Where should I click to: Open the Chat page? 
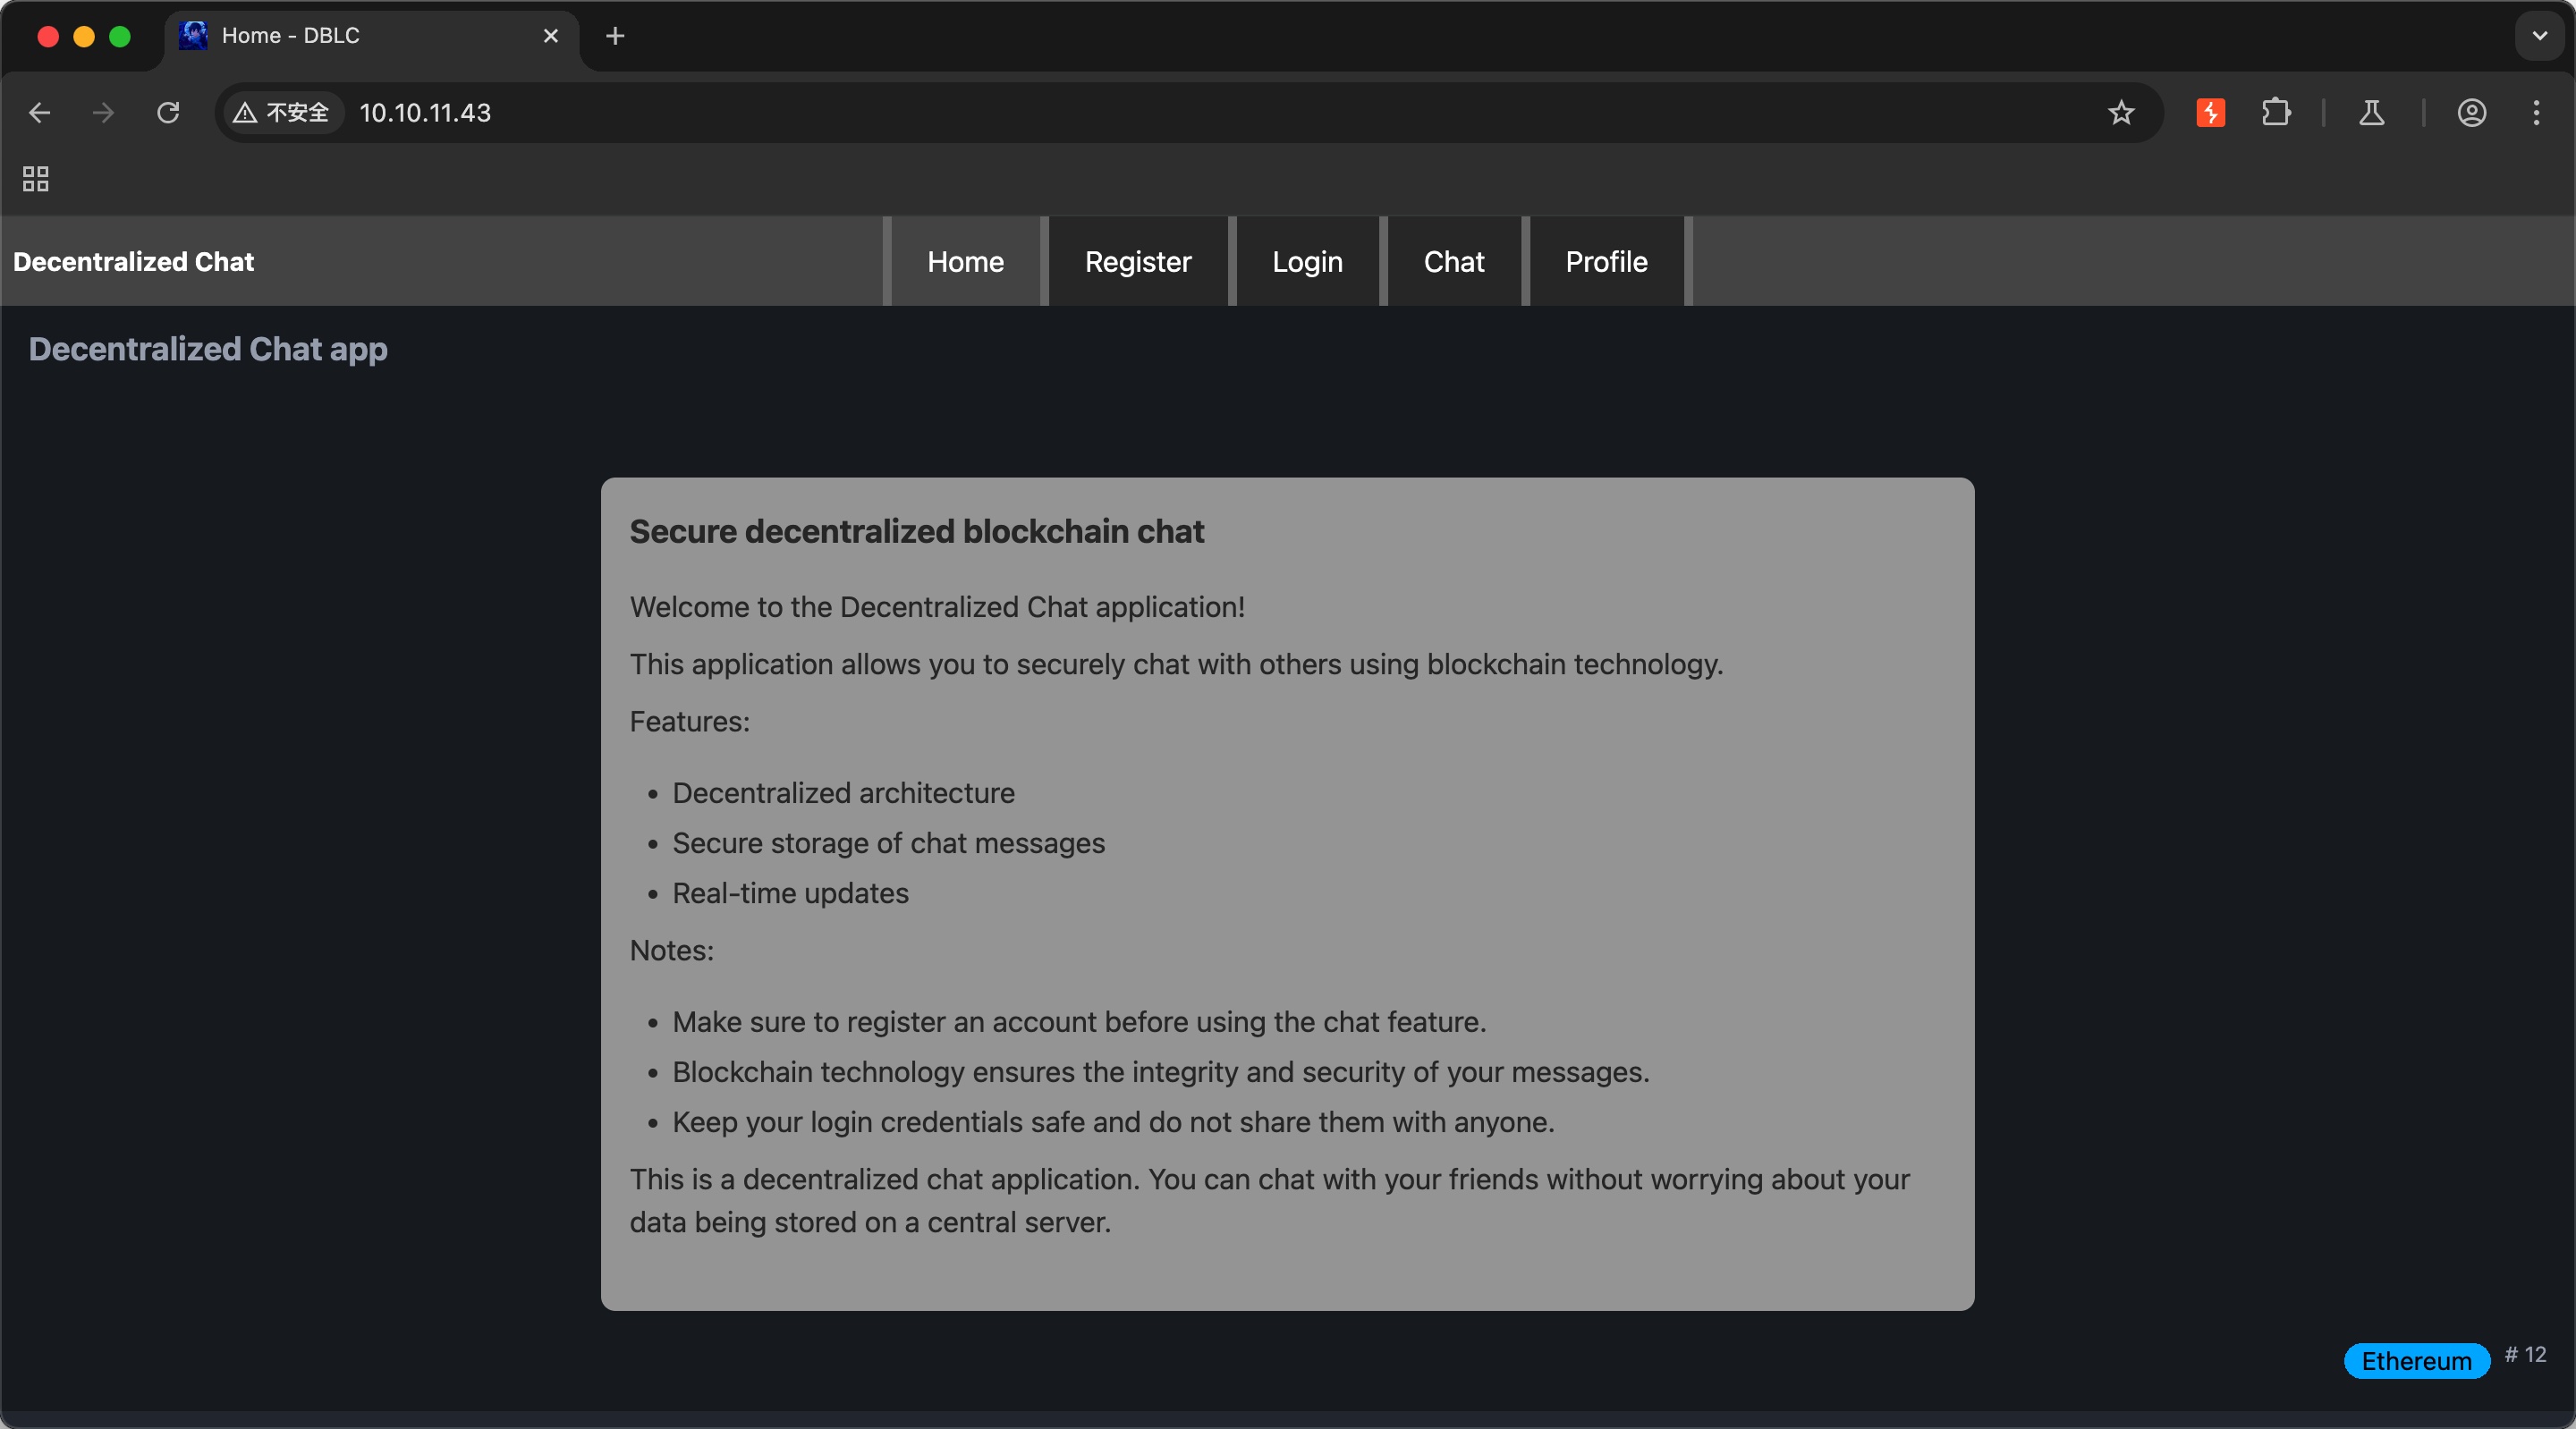pos(1454,262)
